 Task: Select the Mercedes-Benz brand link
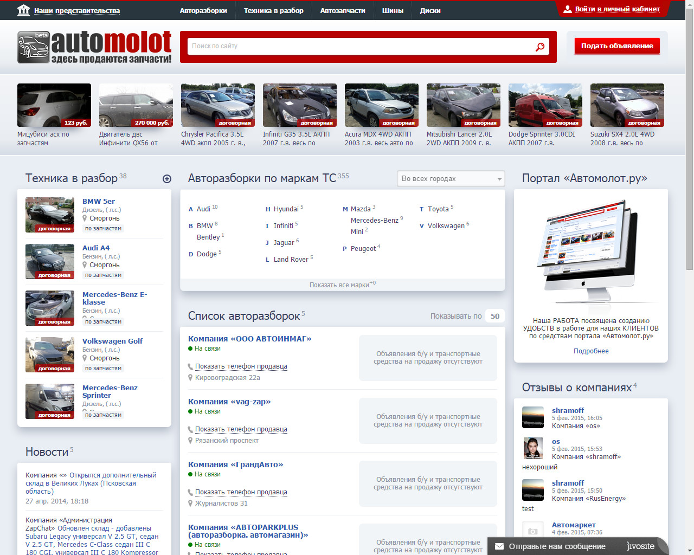(374, 221)
